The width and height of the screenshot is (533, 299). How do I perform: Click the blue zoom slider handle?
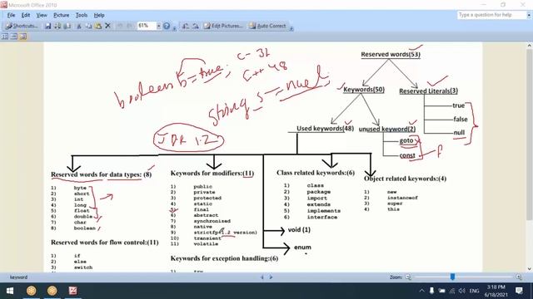(x=452, y=277)
